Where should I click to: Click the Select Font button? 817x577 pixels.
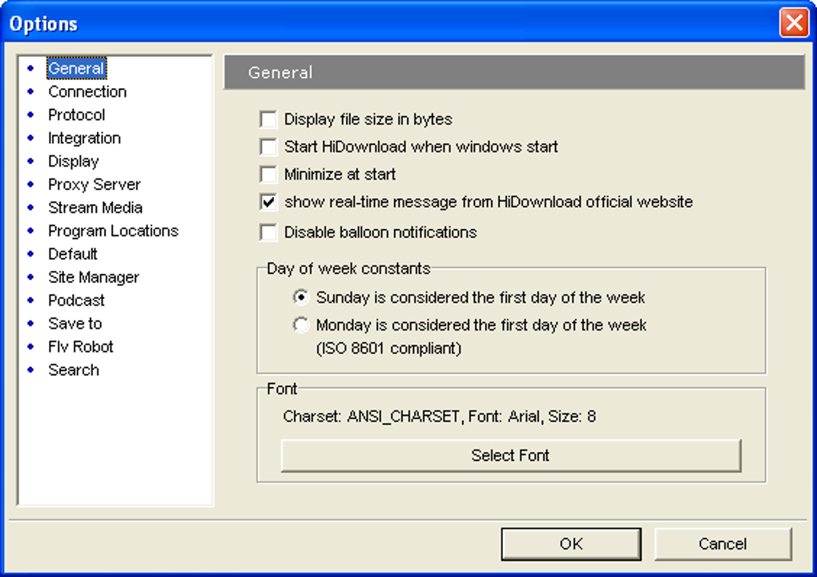[x=510, y=456]
